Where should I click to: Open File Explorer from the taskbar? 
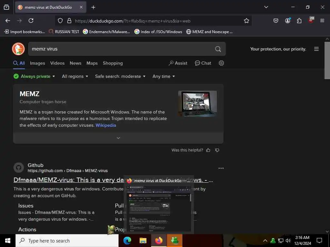click(143, 241)
